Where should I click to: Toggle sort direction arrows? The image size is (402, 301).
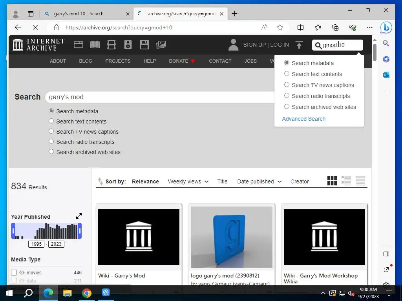coord(100,181)
